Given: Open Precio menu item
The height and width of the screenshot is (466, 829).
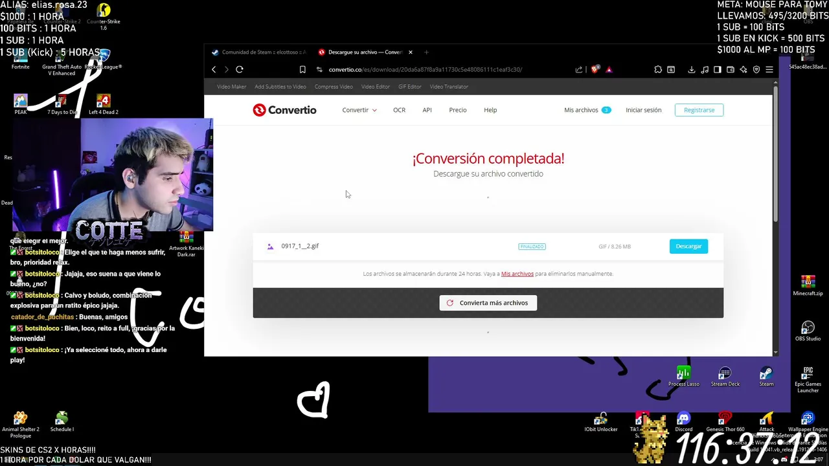Looking at the screenshot, I should coord(458,110).
